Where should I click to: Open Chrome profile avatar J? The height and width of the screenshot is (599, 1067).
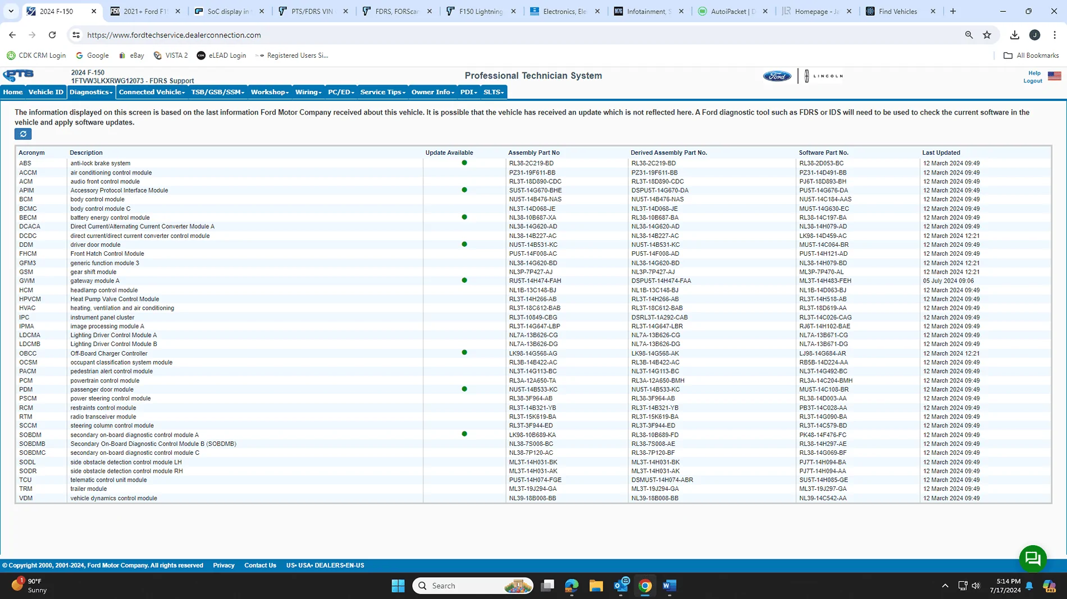tap(1034, 35)
